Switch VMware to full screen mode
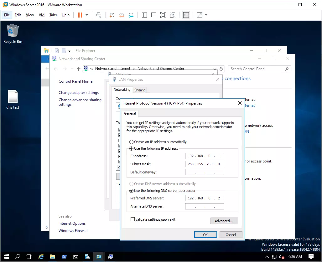Viewport: 322px width, 262px height. [x=163, y=15]
